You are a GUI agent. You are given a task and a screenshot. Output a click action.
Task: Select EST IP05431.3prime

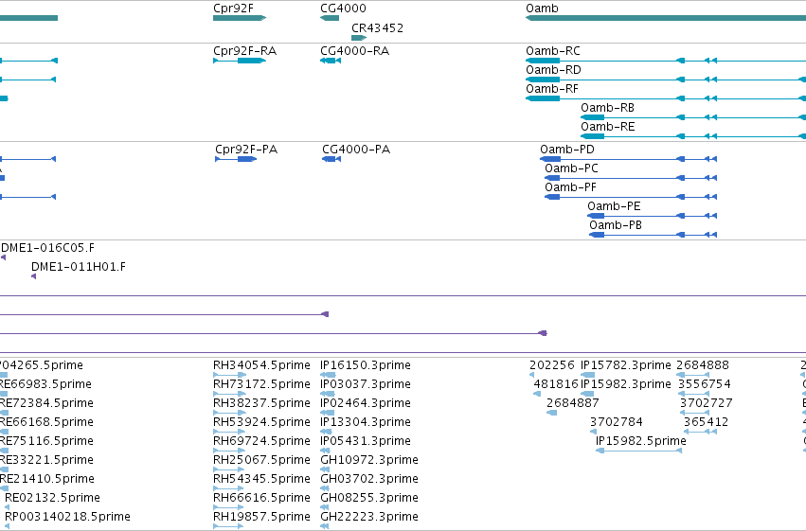(x=366, y=441)
